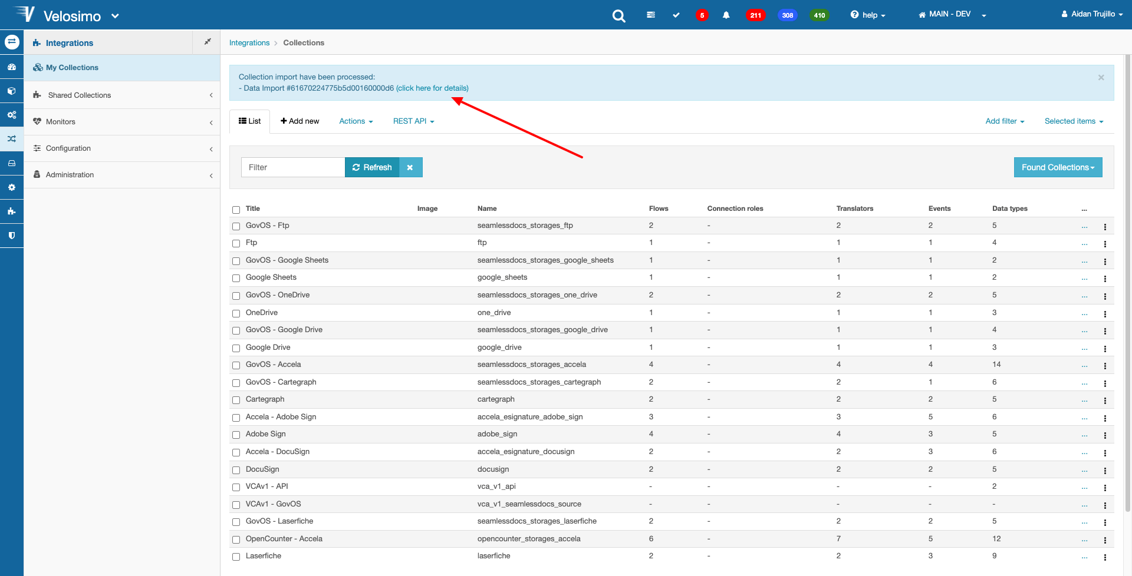Image resolution: width=1132 pixels, height=576 pixels.
Task: Open the dashboard gauge sidebar icon
Action: (12, 67)
